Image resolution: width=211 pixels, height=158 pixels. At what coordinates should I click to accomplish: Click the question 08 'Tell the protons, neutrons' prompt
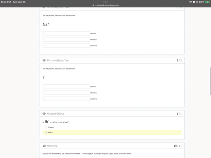point(59,69)
